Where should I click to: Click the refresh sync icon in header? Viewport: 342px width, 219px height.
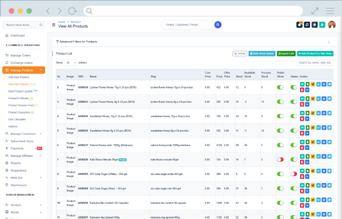click(x=307, y=25)
